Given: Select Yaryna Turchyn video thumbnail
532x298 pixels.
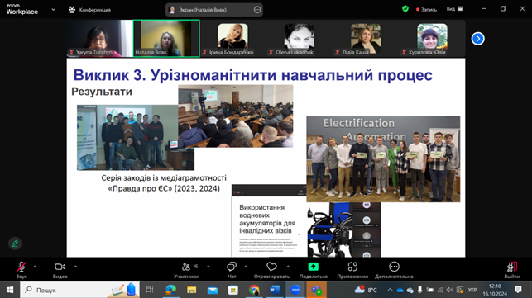Looking at the screenshot, I should [x=99, y=38].
